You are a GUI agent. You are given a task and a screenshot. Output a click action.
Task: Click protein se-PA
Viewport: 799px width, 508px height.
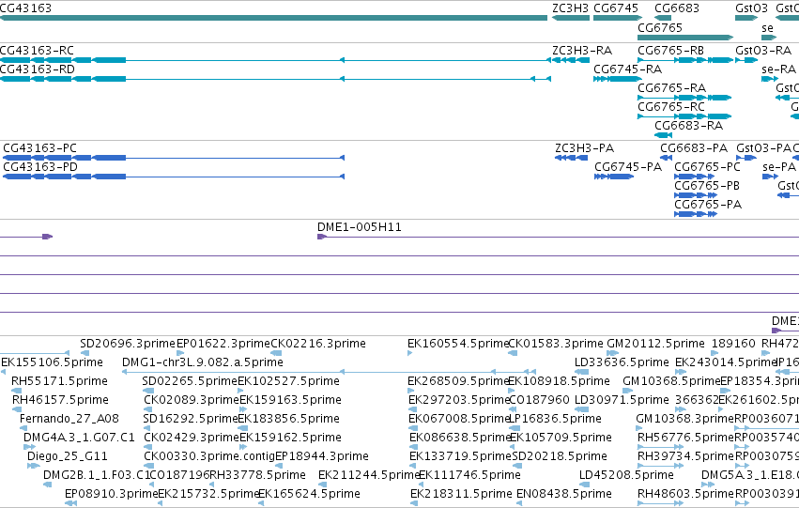[x=770, y=177]
